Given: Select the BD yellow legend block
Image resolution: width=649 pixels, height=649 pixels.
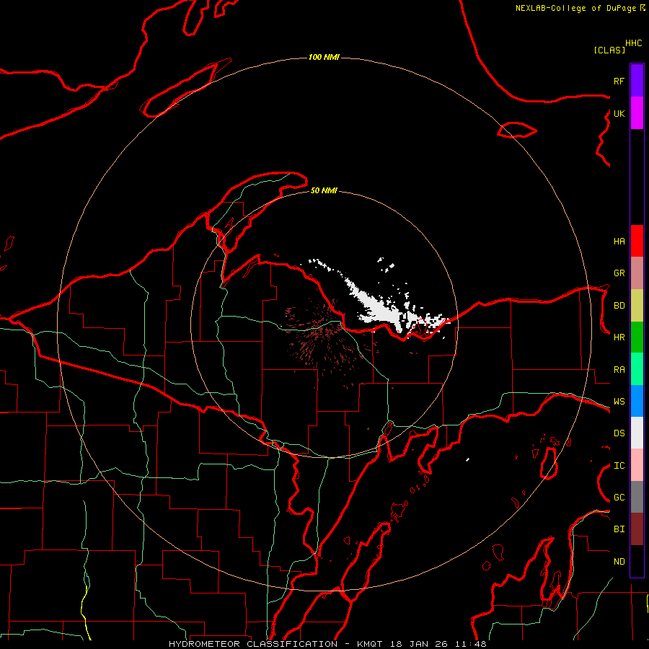Looking at the screenshot, I should tap(637, 306).
